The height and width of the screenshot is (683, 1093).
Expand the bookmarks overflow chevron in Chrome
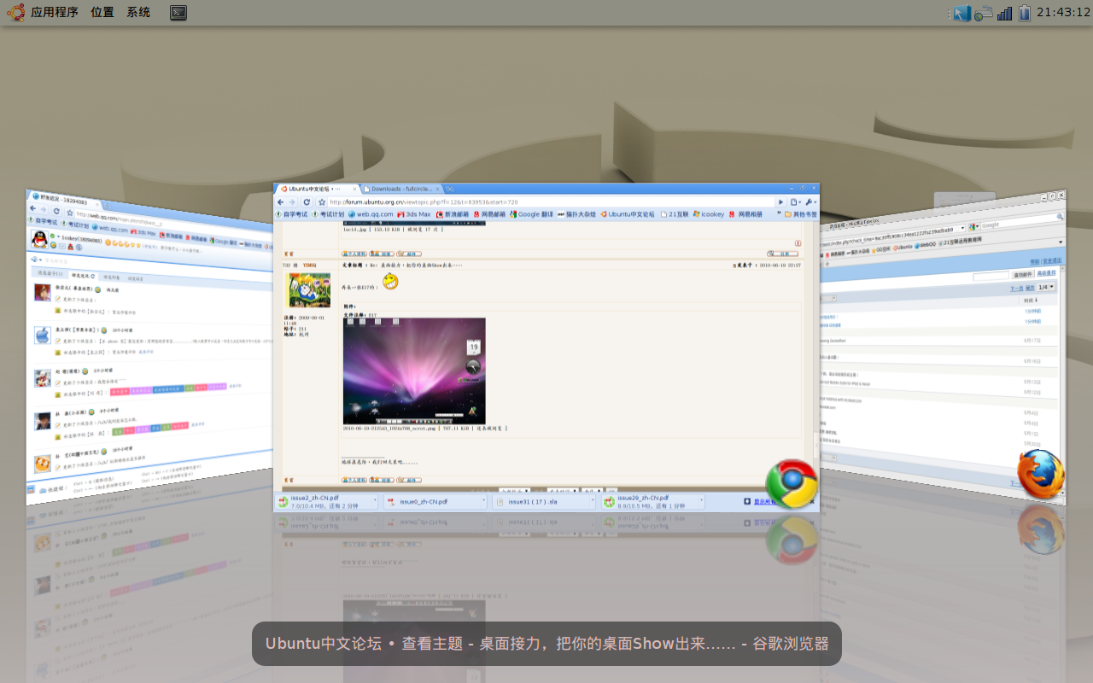pos(778,214)
